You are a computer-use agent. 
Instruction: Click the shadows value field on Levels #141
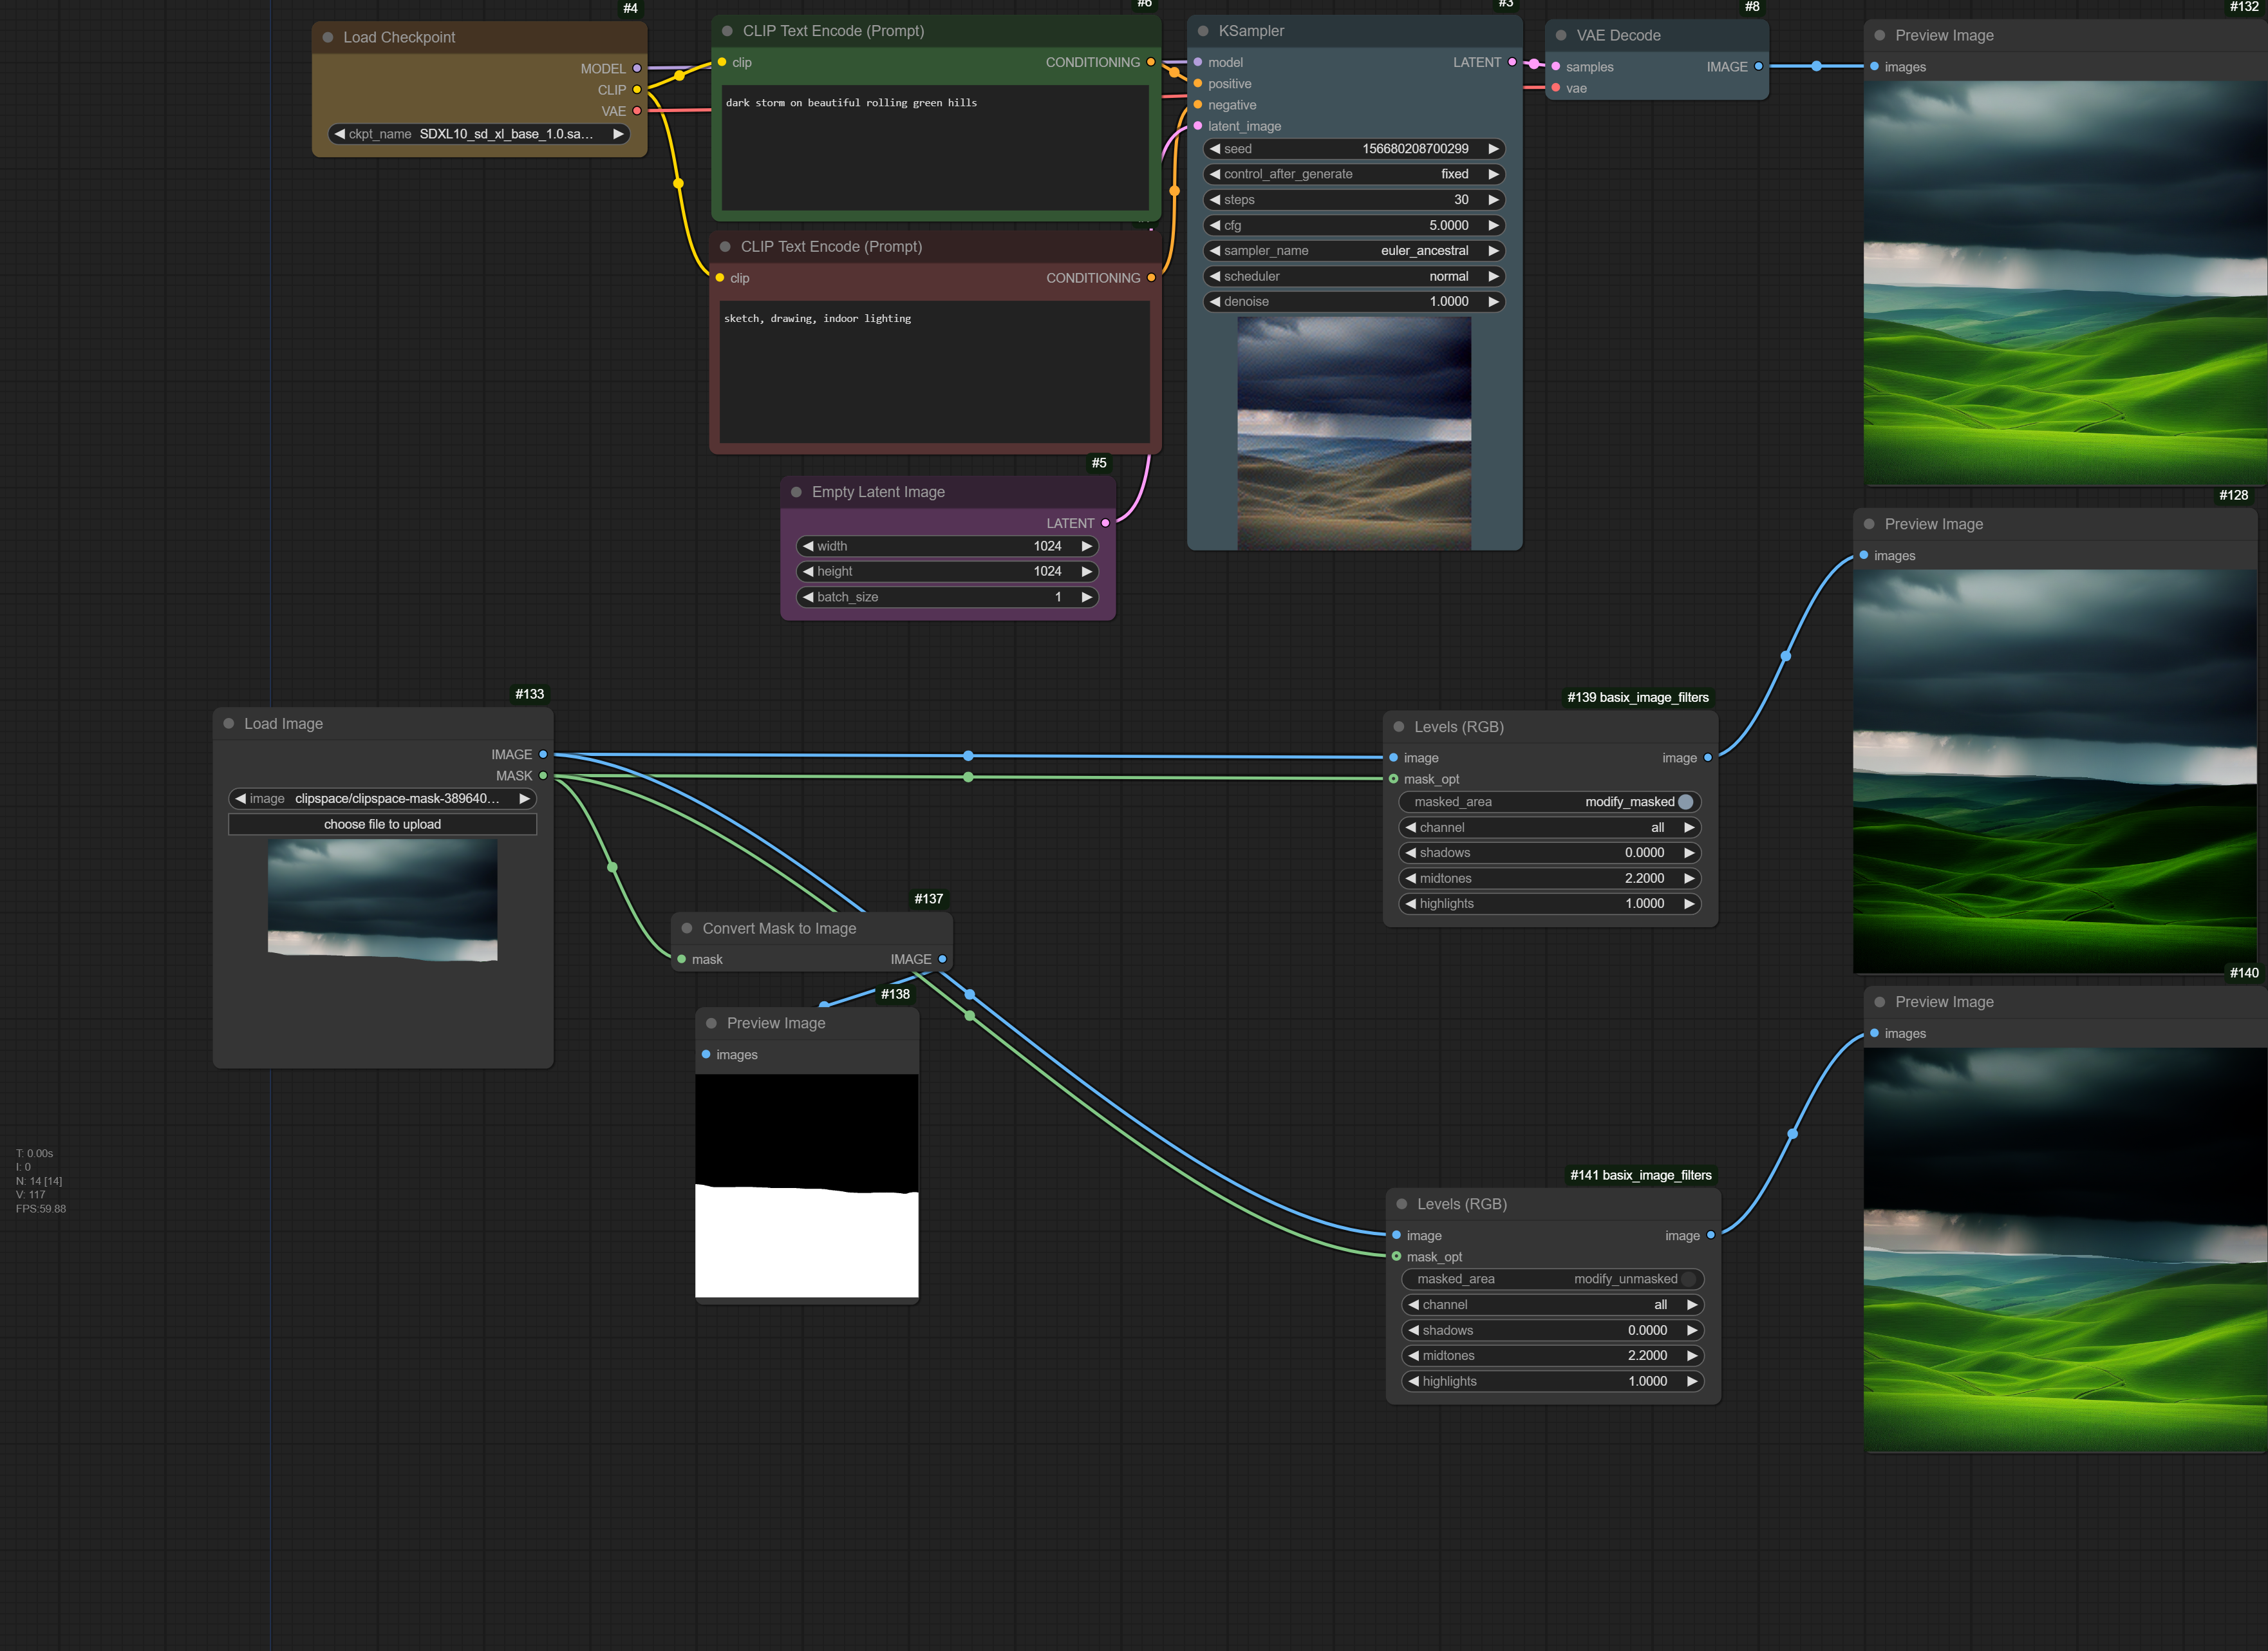click(1553, 1330)
